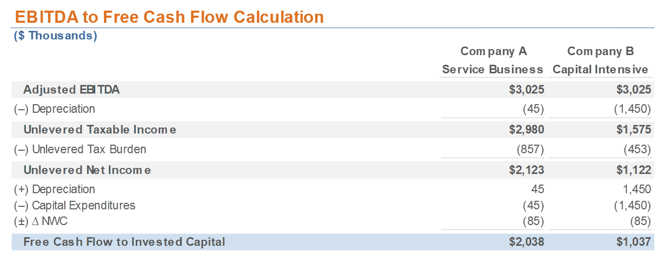Click Company B free cash flow $1,037
This screenshot has width=667, height=264.
(634, 242)
